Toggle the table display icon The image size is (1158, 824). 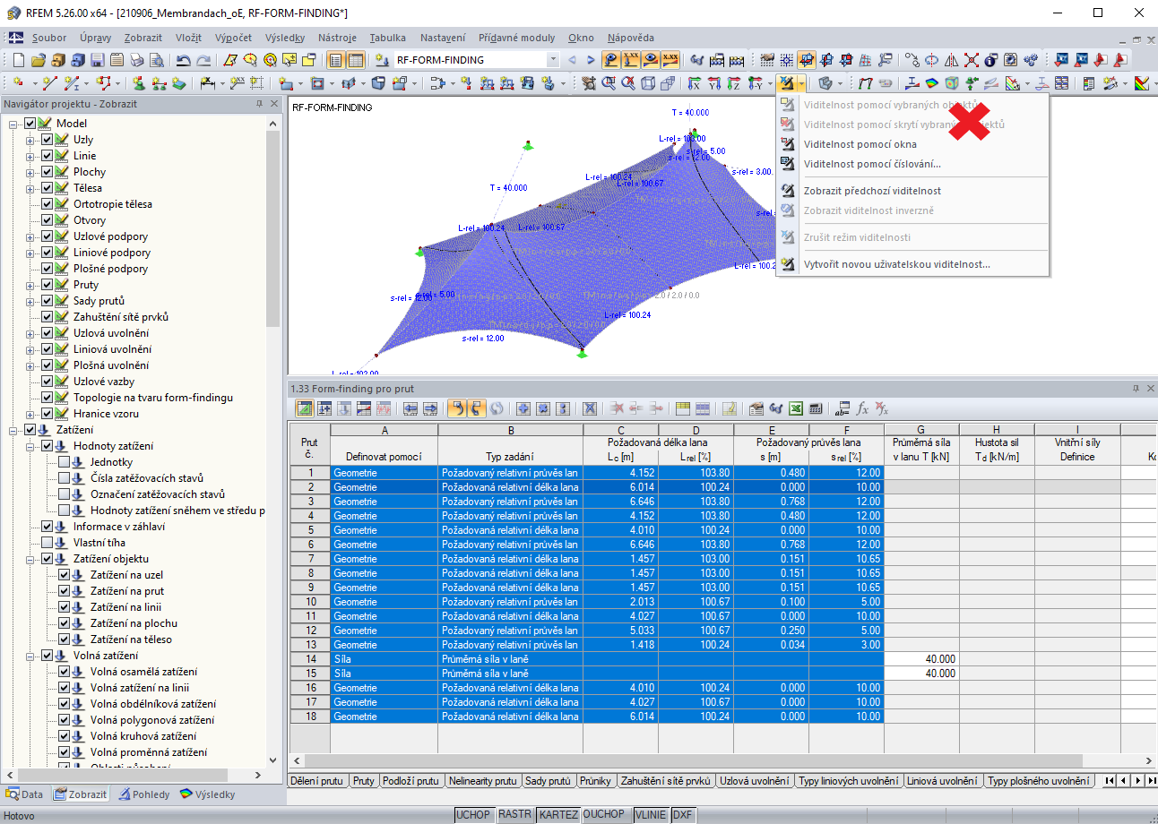pos(355,60)
